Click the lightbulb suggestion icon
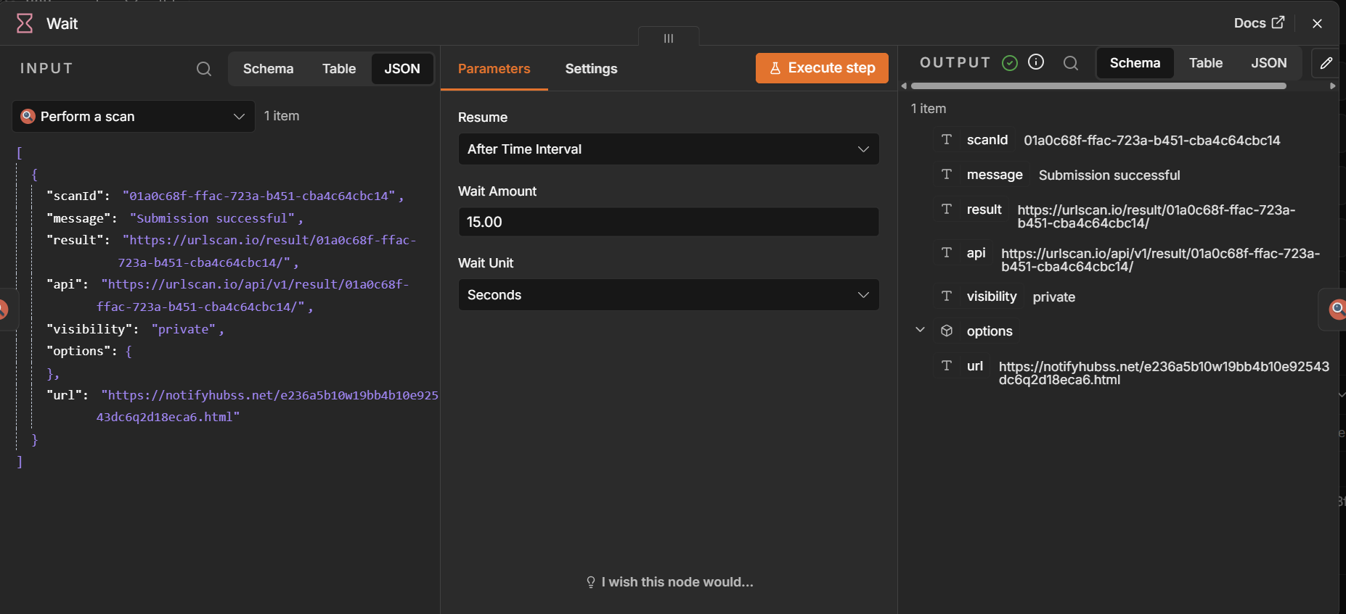Screen dimensions: 1346x614 [x=591, y=582]
